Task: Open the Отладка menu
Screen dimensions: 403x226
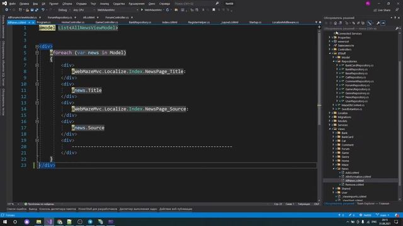Action: click(x=81, y=4)
